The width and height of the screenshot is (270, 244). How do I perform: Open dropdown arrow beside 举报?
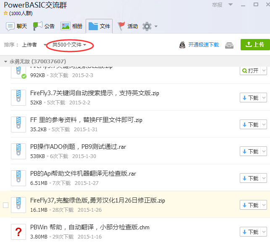click(x=231, y=5)
